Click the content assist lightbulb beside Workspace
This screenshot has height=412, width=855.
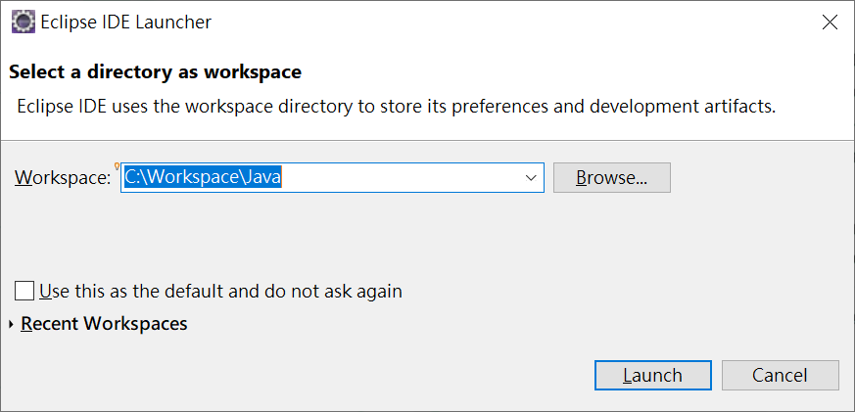118,166
